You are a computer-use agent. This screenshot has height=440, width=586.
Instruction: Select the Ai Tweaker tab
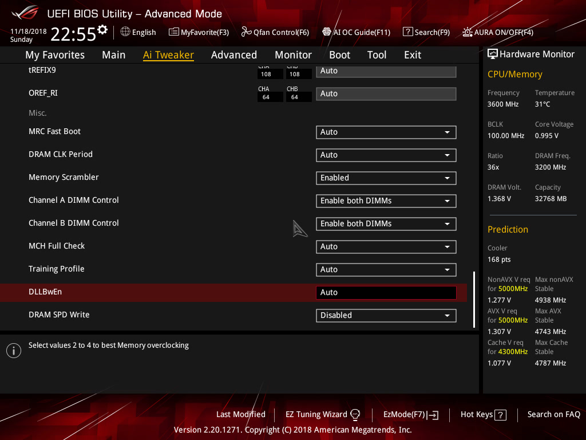pos(168,55)
